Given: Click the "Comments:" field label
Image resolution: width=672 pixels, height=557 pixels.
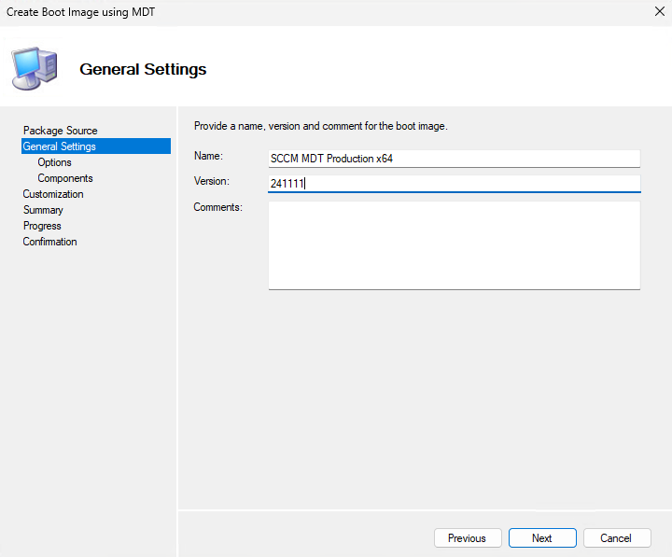Looking at the screenshot, I should click(x=218, y=207).
